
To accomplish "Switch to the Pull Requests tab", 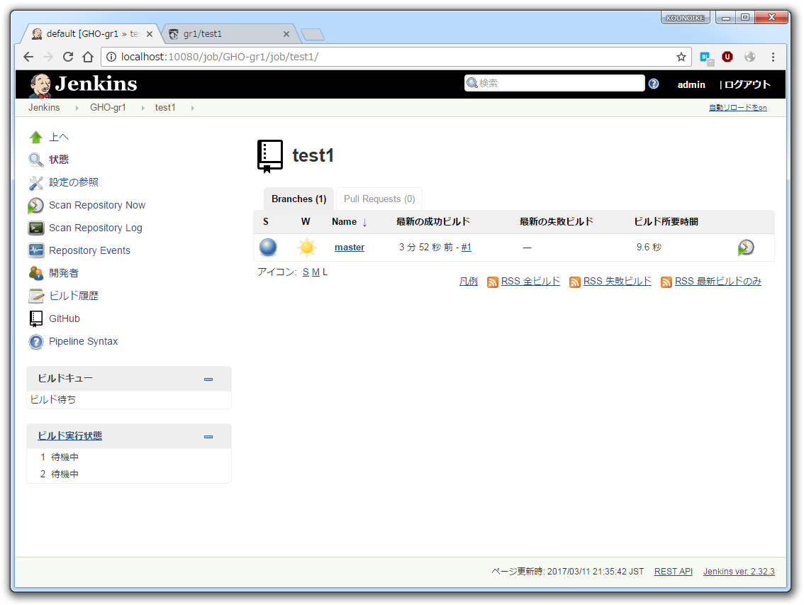I will (379, 199).
